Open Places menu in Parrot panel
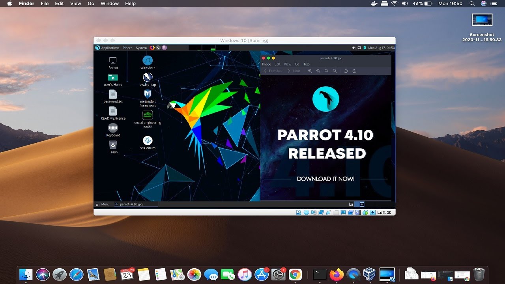This screenshot has width=505, height=284. coord(127,48)
